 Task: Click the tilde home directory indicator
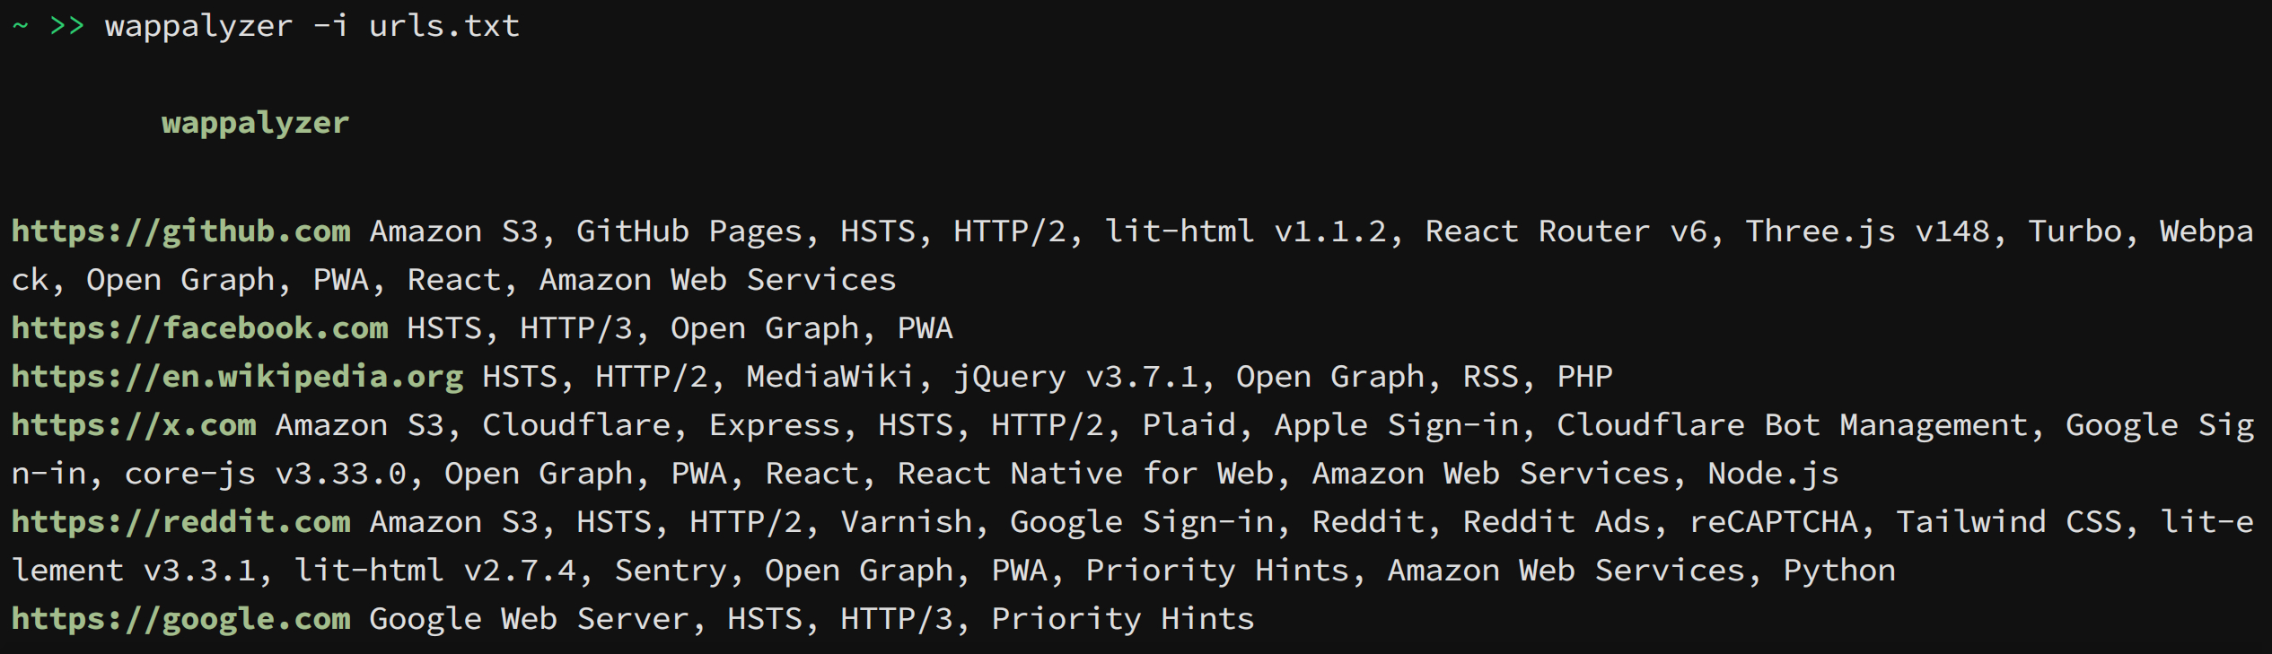(x=20, y=25)
